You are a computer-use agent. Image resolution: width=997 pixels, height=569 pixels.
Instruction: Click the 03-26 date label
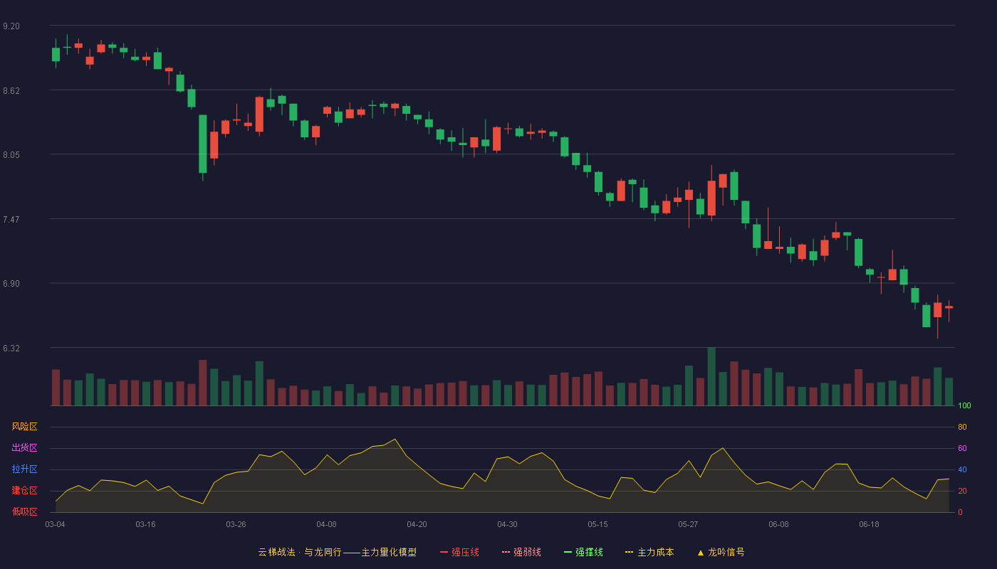pos(236,524)
